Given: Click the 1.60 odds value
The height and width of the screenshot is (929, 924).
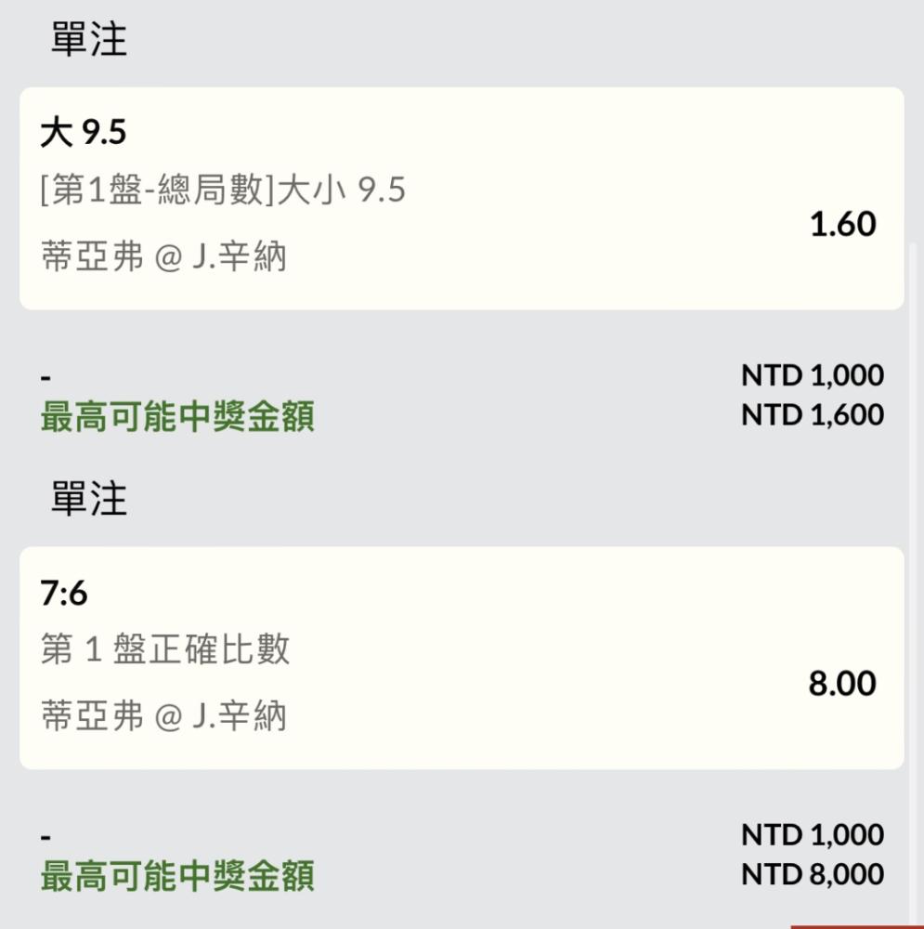Looking at the screenshot, I should click(842, 224).
